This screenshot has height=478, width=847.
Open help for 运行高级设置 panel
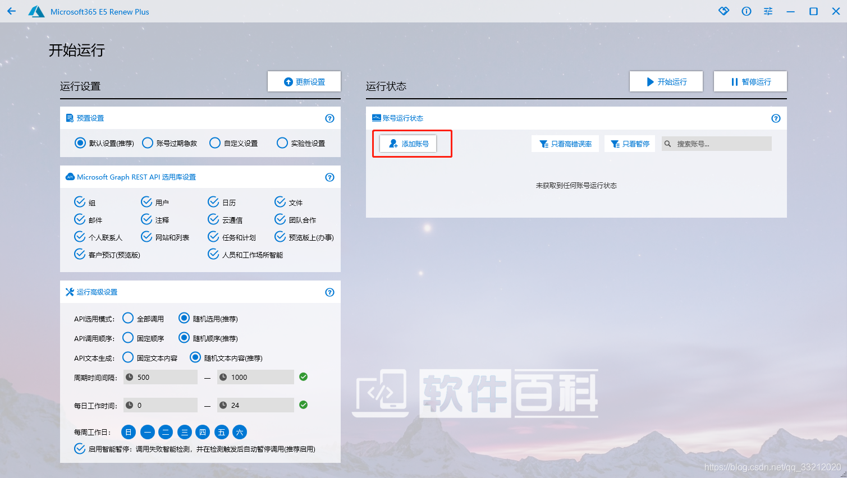(x=329, y=292)
